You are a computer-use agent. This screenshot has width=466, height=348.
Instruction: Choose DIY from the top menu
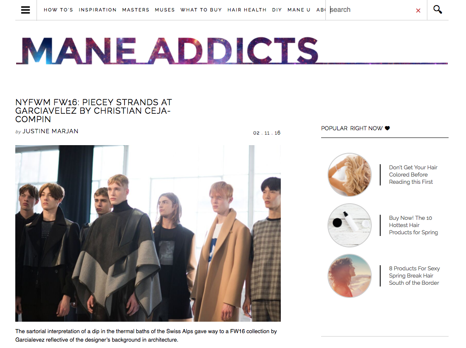[277, 10]
